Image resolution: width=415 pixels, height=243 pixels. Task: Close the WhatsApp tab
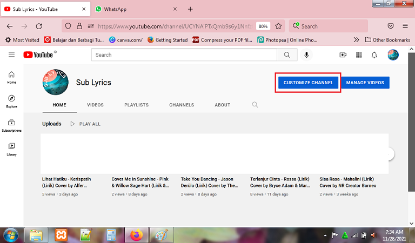(x=175, y=9)
